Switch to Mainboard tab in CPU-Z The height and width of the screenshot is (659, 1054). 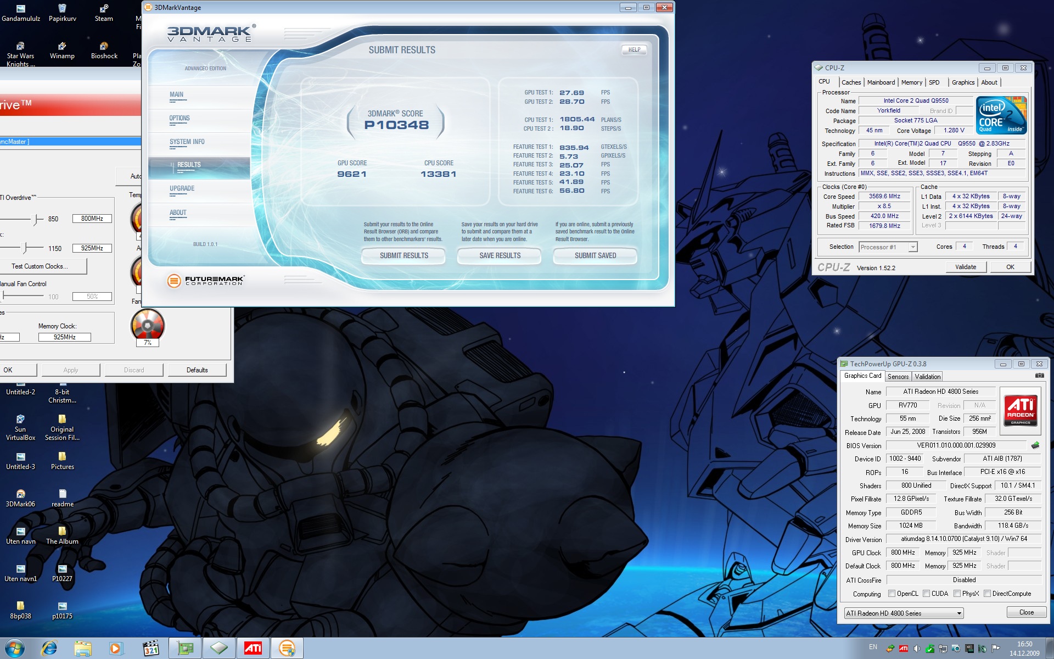point(881,82)
